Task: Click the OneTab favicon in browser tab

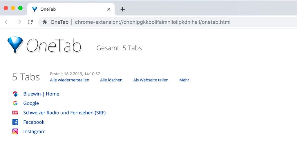Action: [x=35, y=9]
